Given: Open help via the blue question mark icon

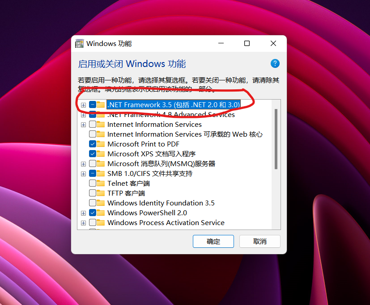Looking at the screenshot, I should 275,63.
